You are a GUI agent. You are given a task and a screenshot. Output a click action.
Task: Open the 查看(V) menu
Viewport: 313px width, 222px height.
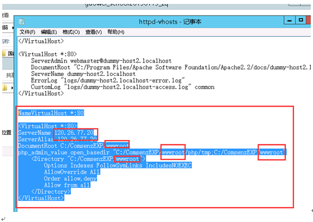(93, 32)
